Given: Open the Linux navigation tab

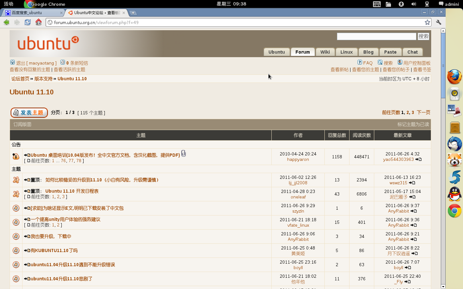Looking at the screenshot, I should tap(347, 52).
